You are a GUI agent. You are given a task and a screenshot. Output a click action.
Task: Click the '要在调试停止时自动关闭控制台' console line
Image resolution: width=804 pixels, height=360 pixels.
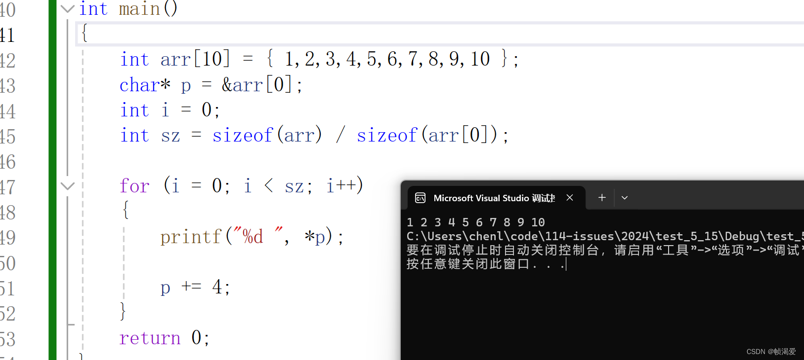click(x=605, y=250)
